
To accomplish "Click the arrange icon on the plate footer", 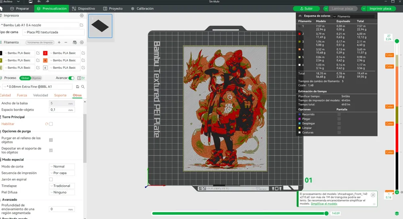I will (x=200, y=188).
